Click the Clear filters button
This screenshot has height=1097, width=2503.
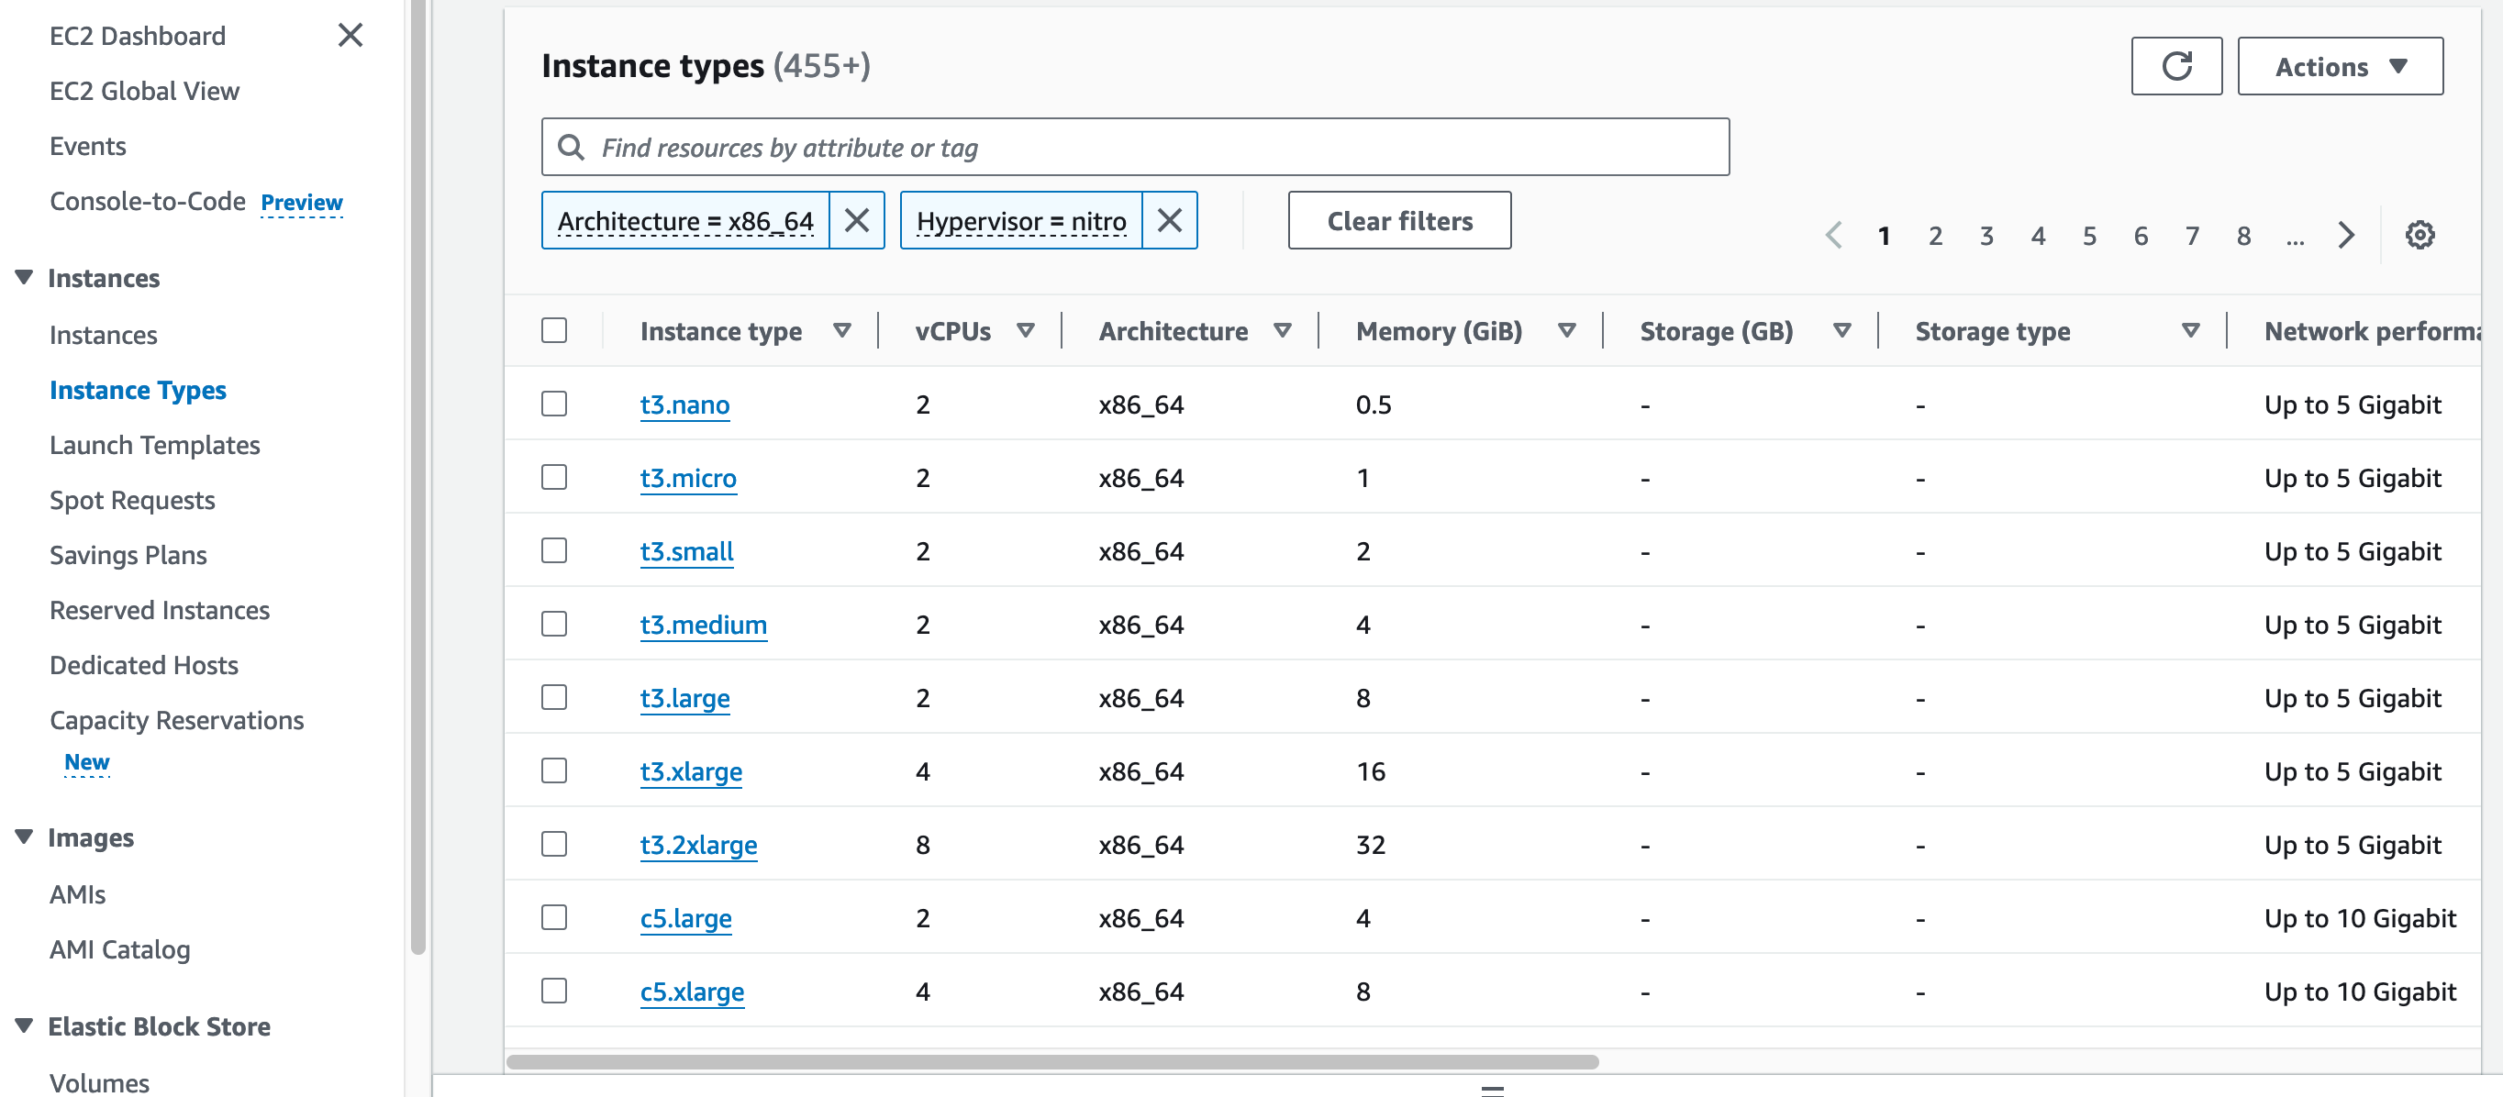[x=1398, y=220]
